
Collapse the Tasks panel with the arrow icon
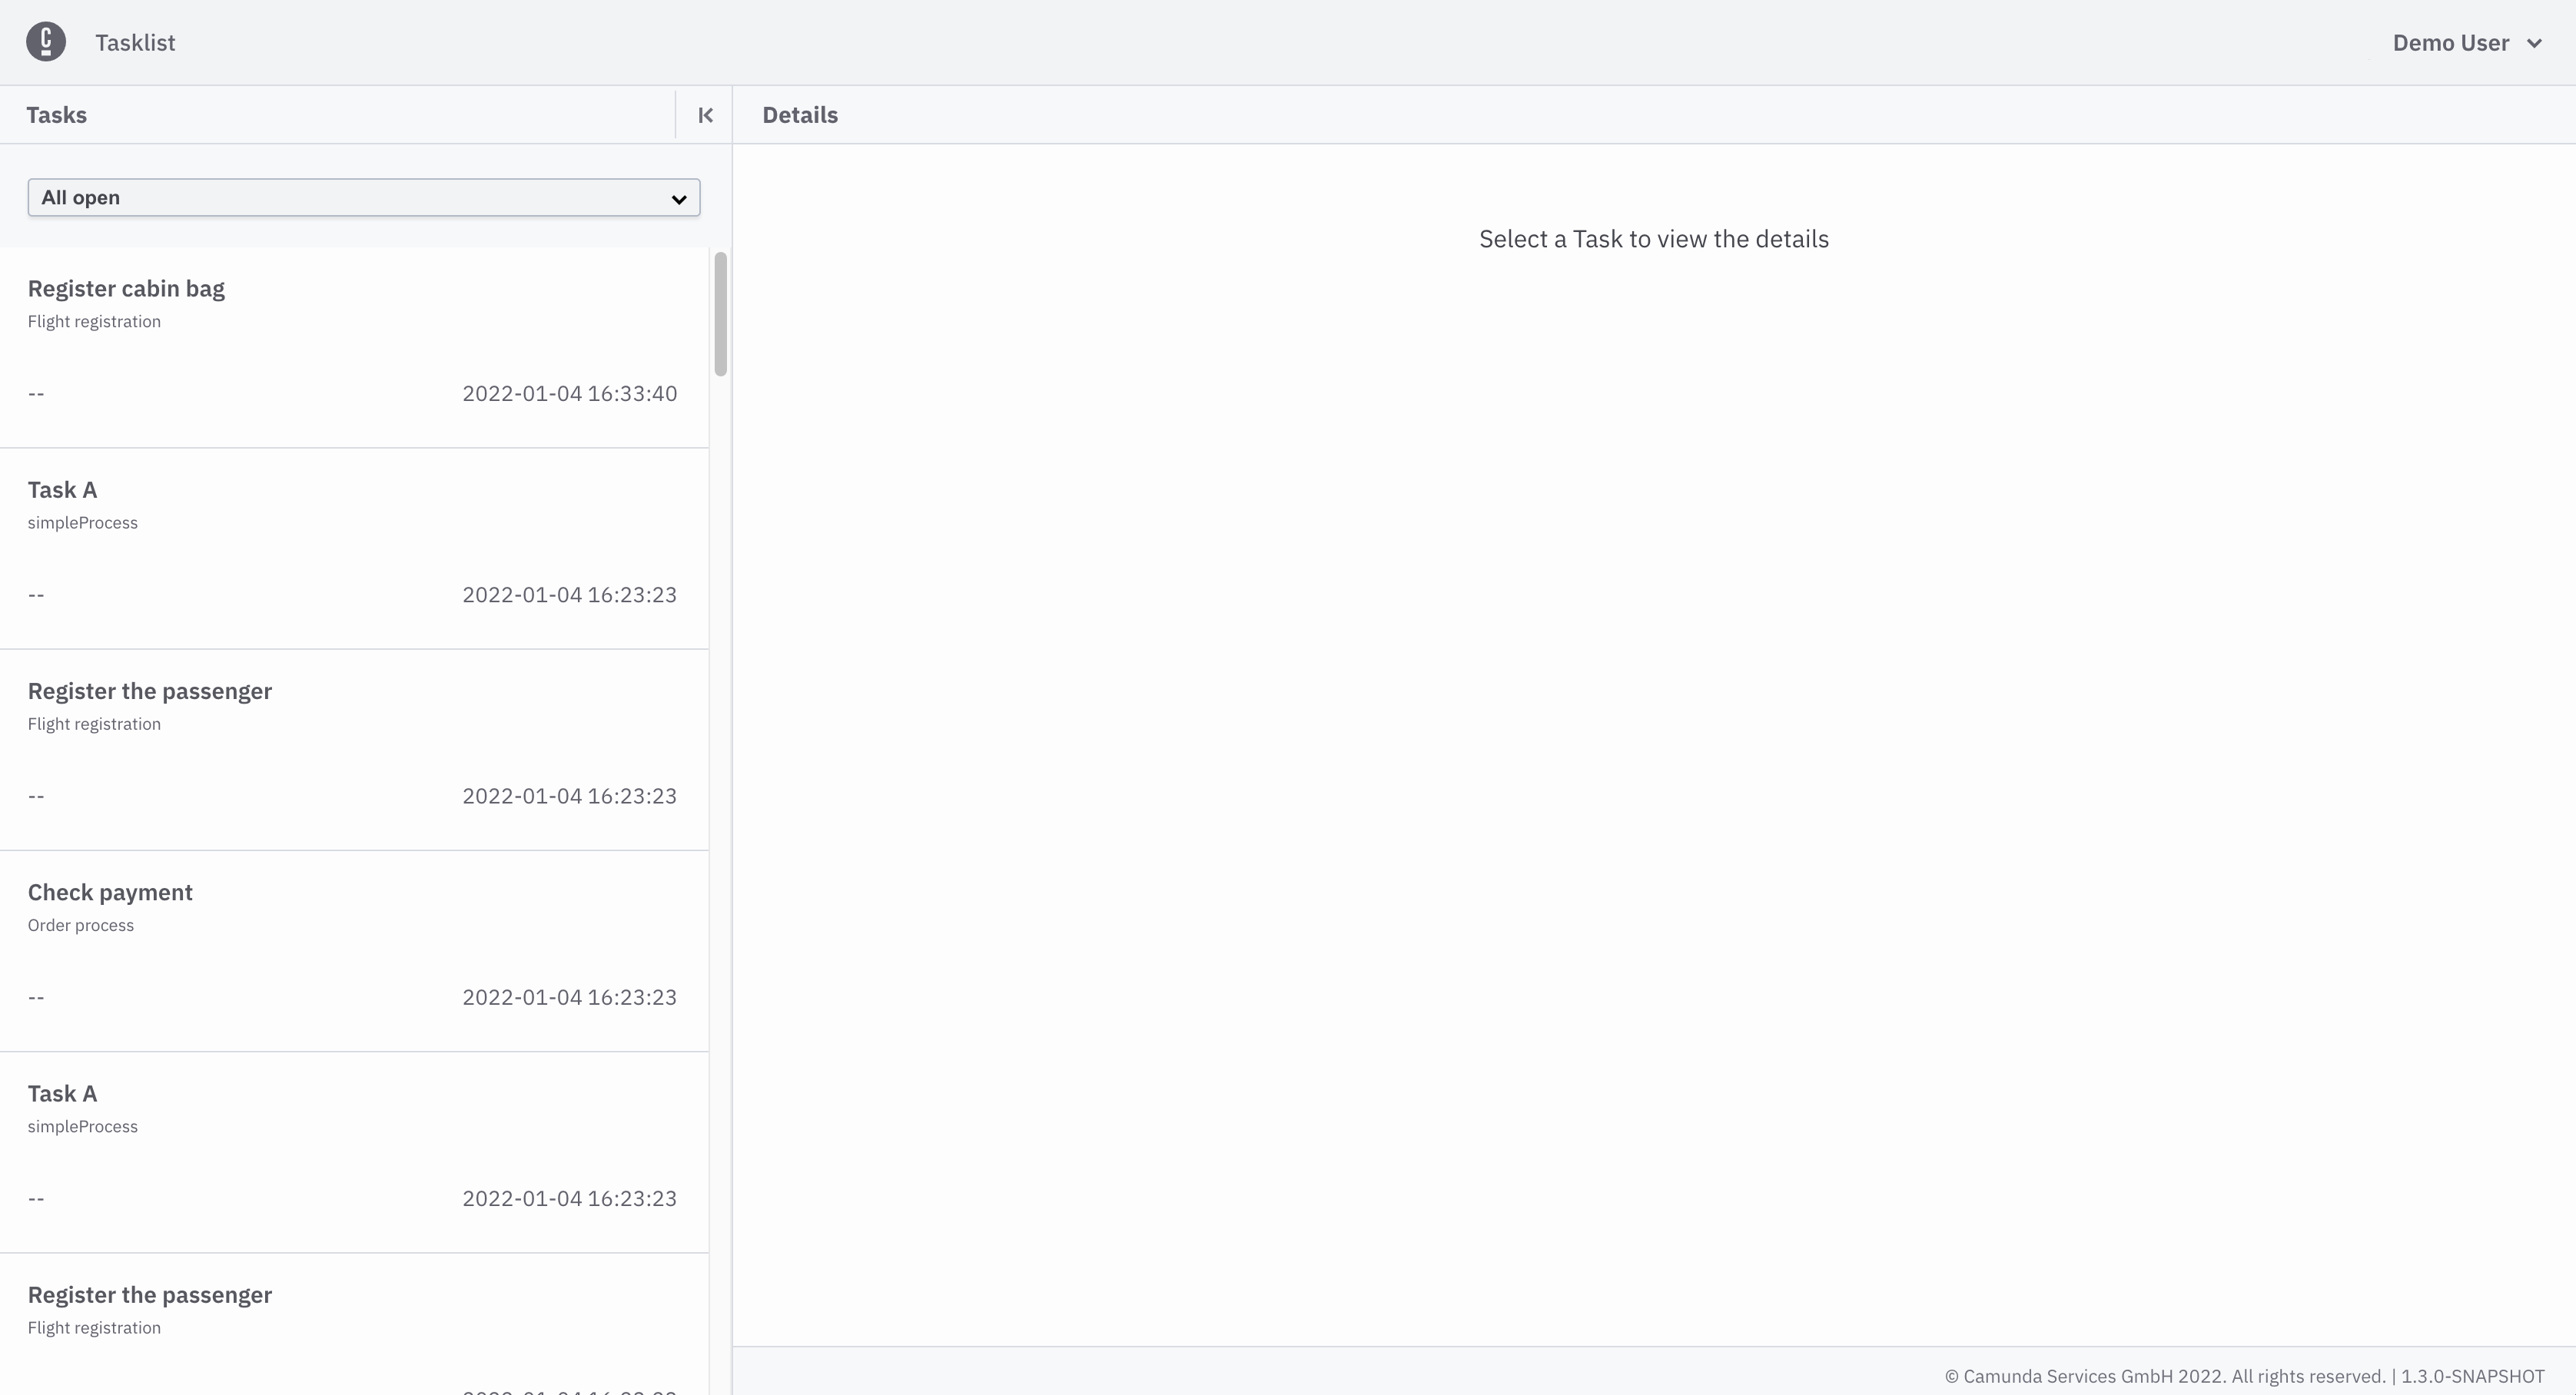(705, 115)
